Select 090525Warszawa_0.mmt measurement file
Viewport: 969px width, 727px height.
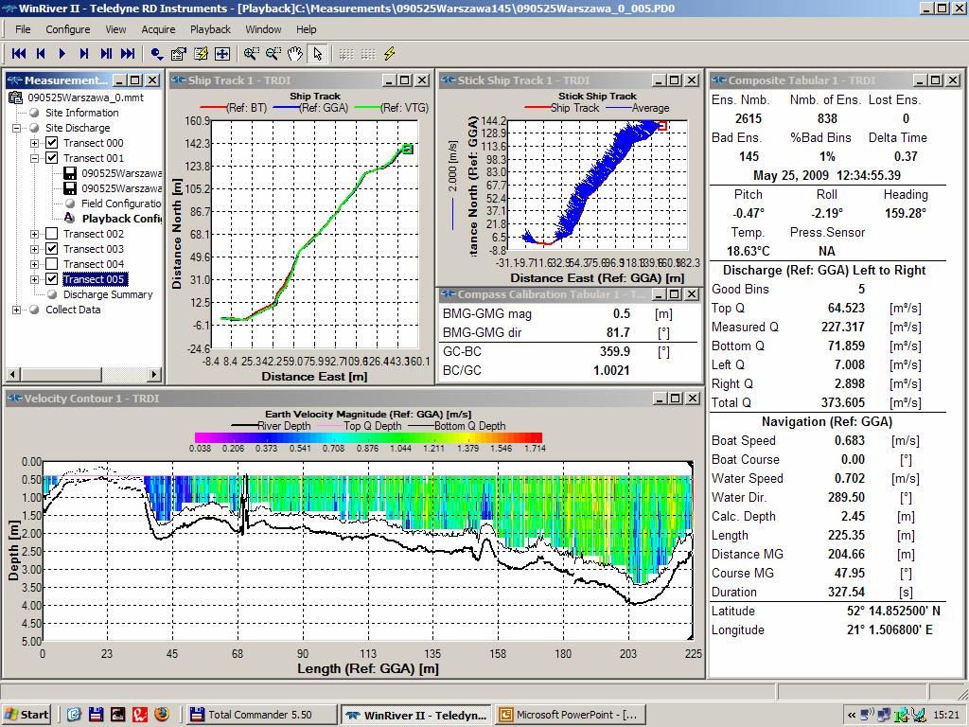point(85,98)
